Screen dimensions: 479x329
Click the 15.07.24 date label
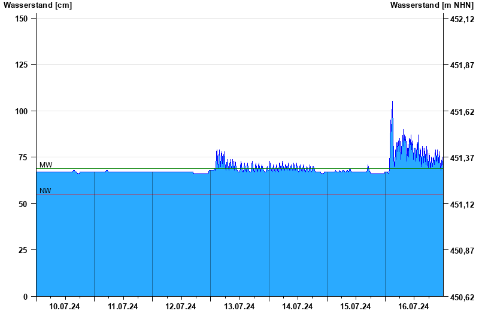[x=356, y=306]
